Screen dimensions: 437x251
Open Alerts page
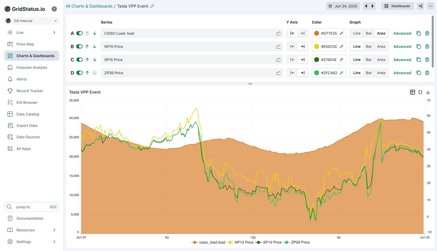click(x=32, y=79)
